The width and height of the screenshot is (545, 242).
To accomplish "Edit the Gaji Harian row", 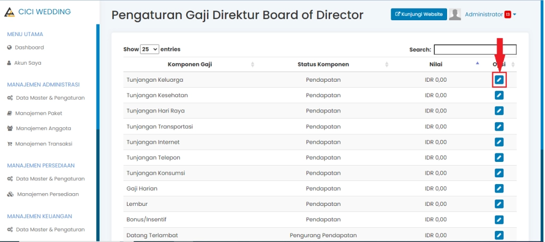I will [x=499, y=188].
